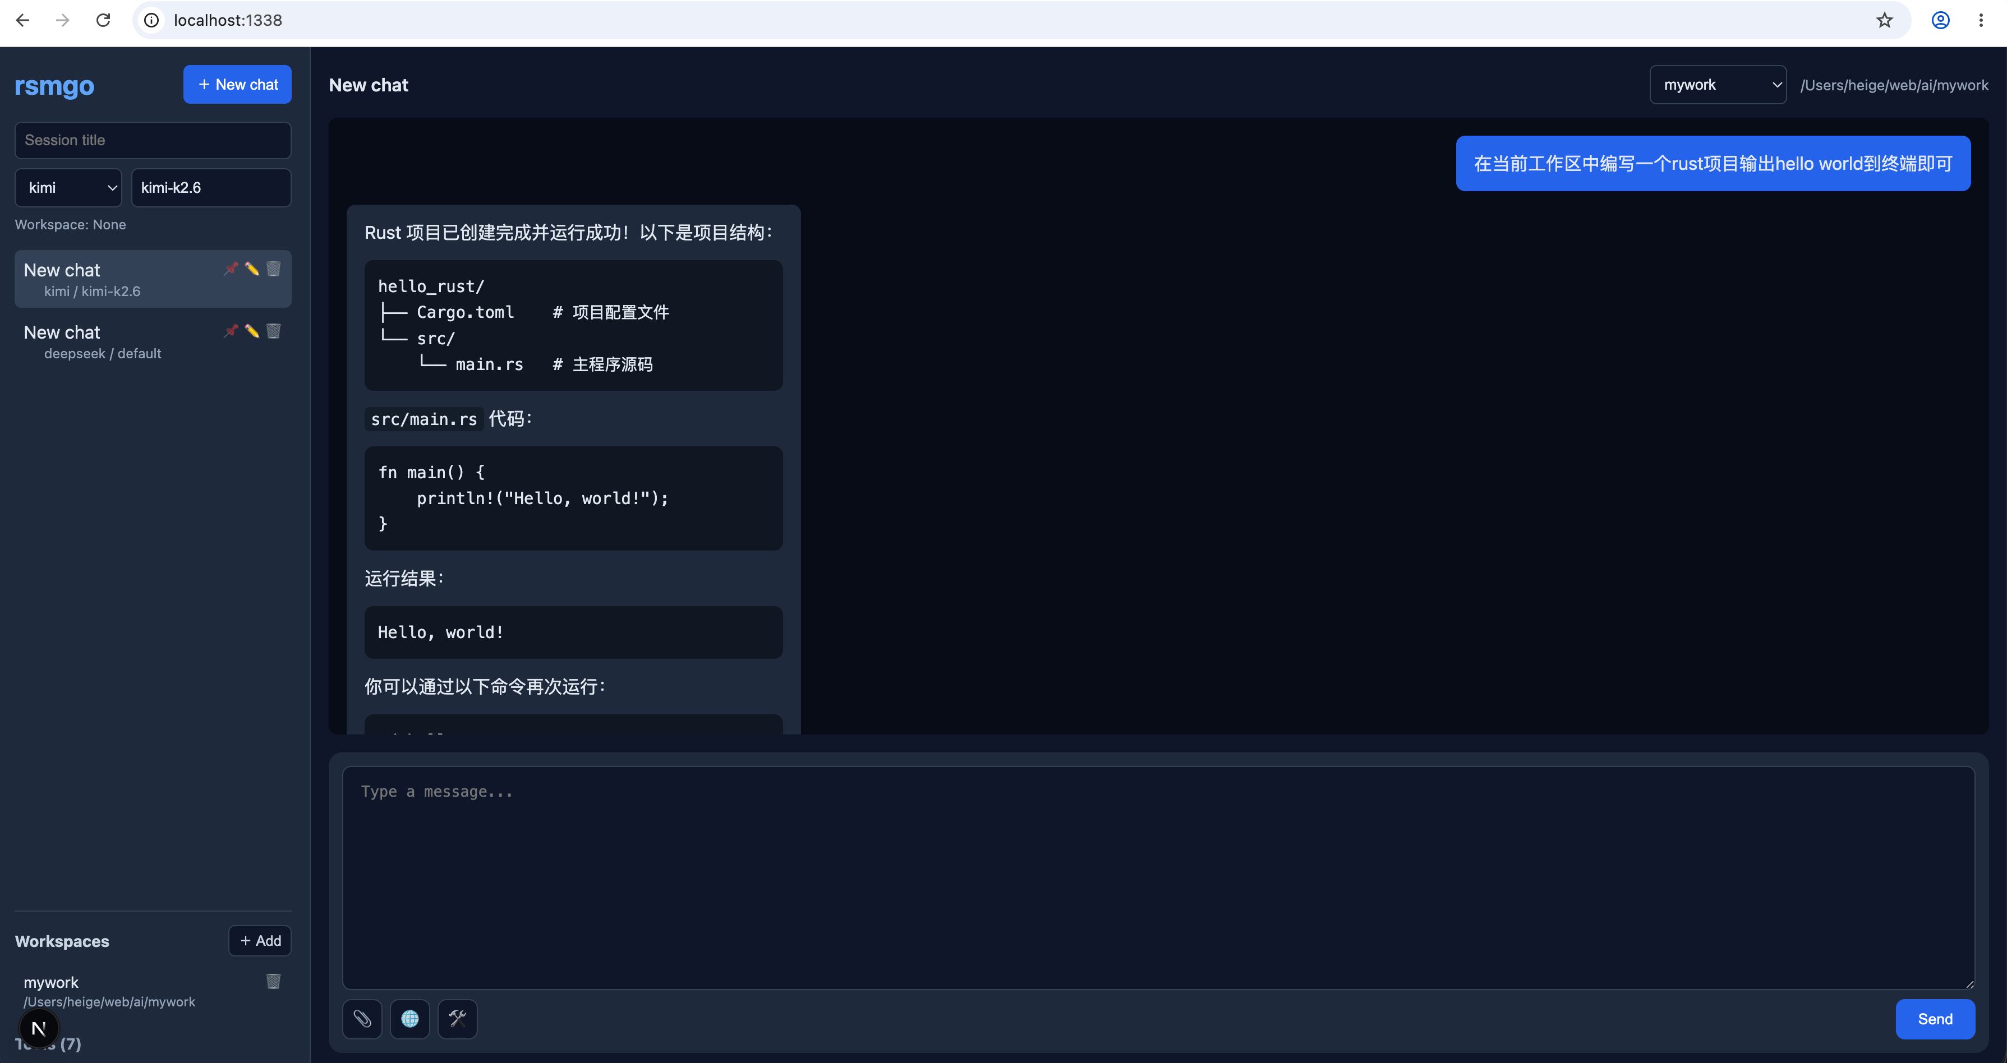Viewport: 2007px width, 1063px height.
Task: Open the kimi provider dropdown
Action: click(68, 188)
